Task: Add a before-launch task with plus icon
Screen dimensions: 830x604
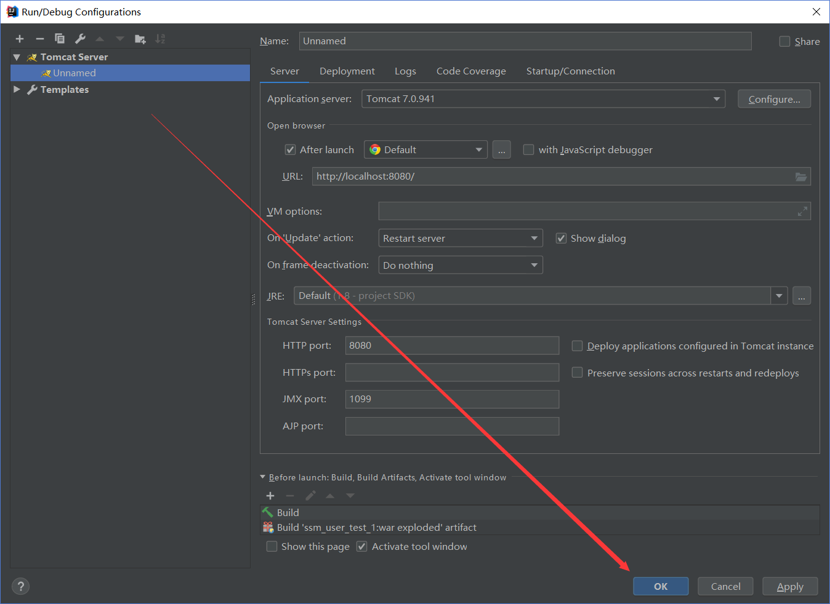Action: coord(270,496)
